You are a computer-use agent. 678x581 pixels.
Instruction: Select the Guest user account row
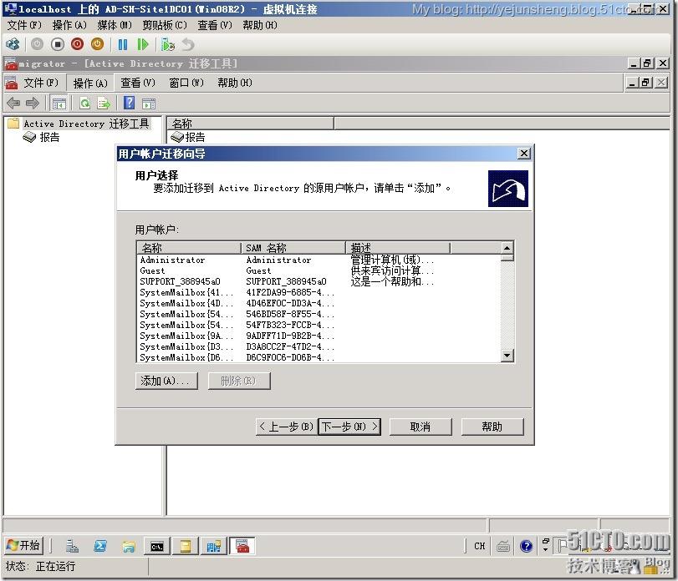319,270
